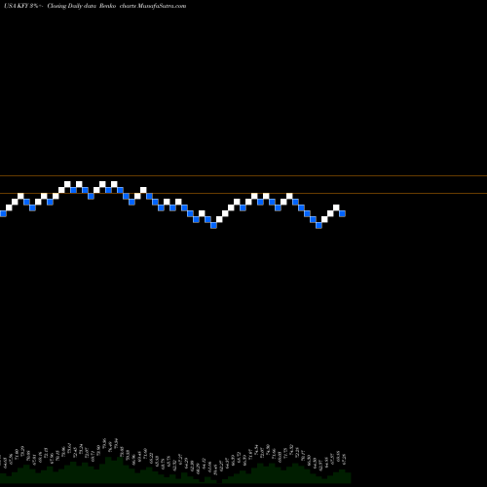The width and height of the screenshot is (487, 487).
Task: Click the lower orange horizontal price line
Action: click(x=243, y=194)
